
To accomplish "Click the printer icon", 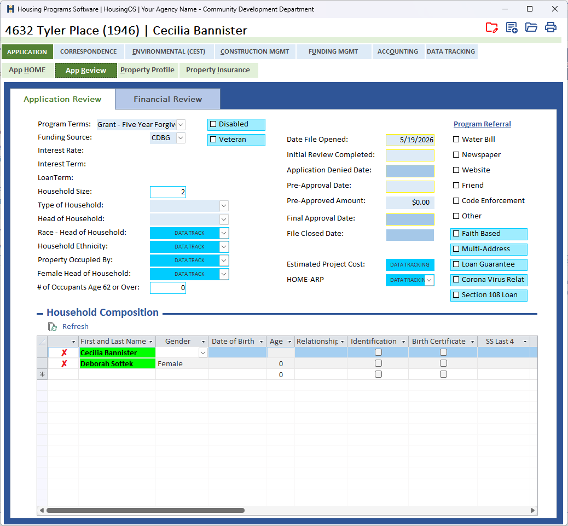I will coord(550,27).
